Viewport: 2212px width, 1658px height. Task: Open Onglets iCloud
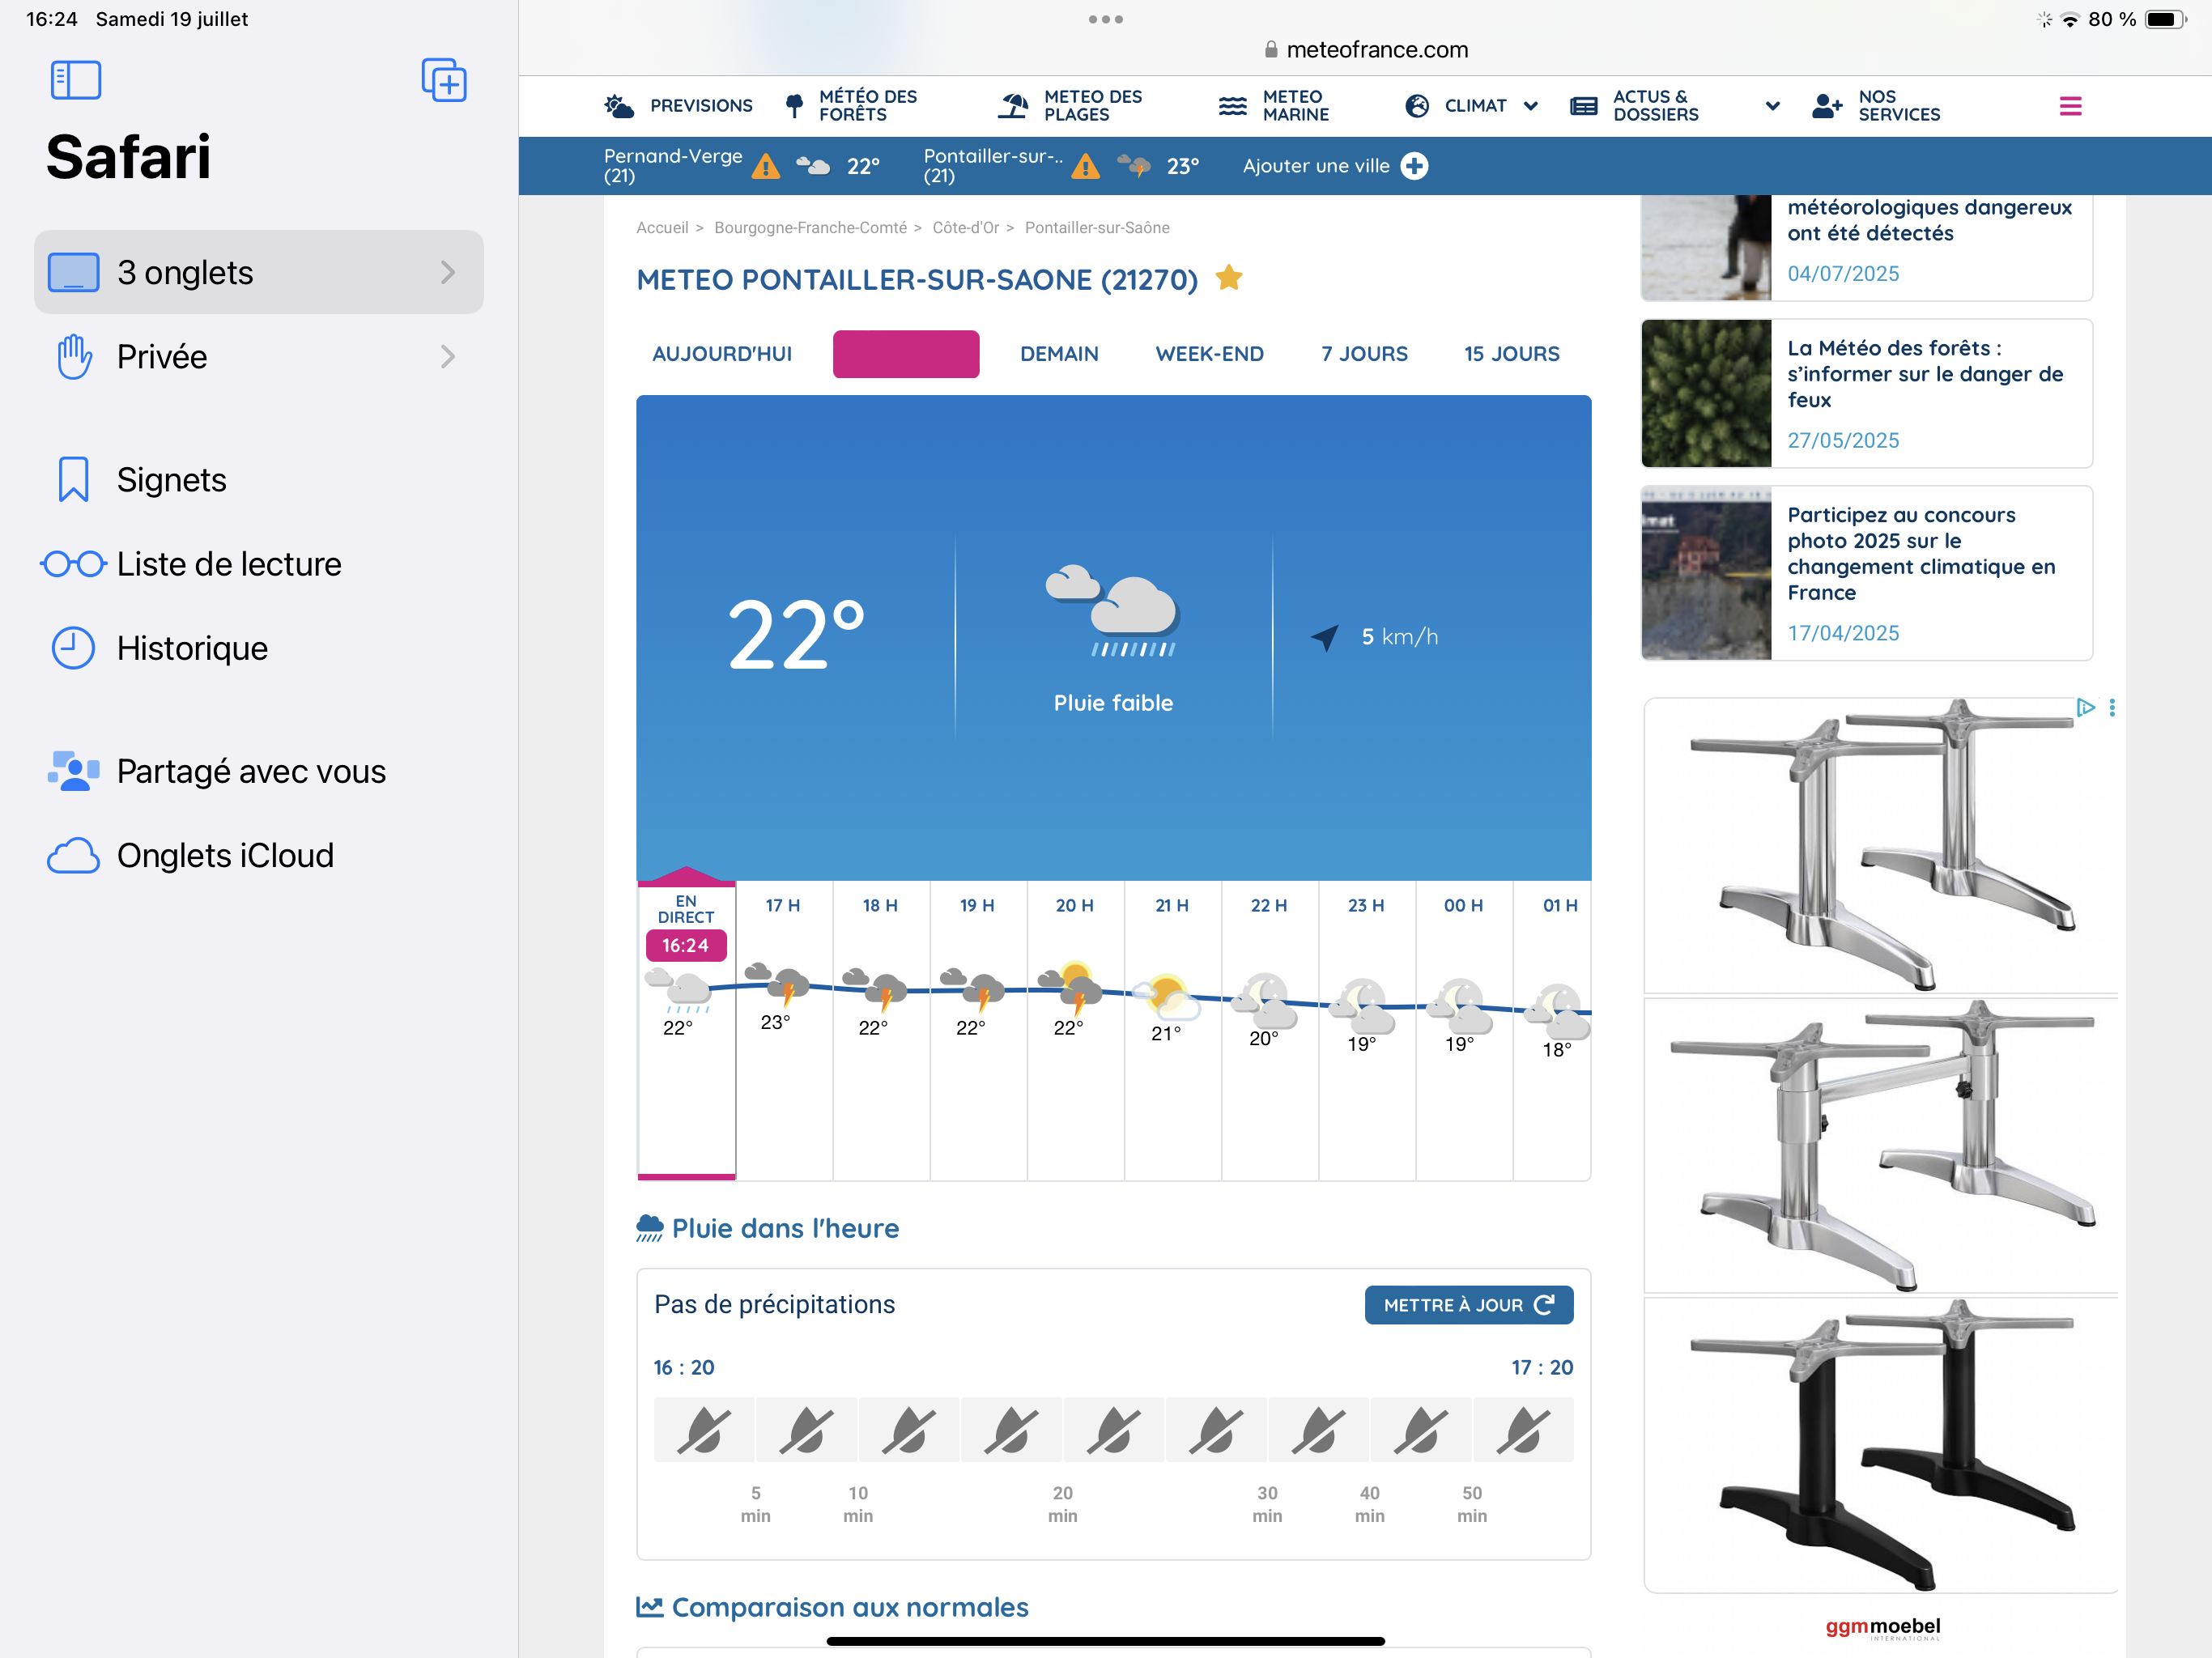(x=259, y=855)
